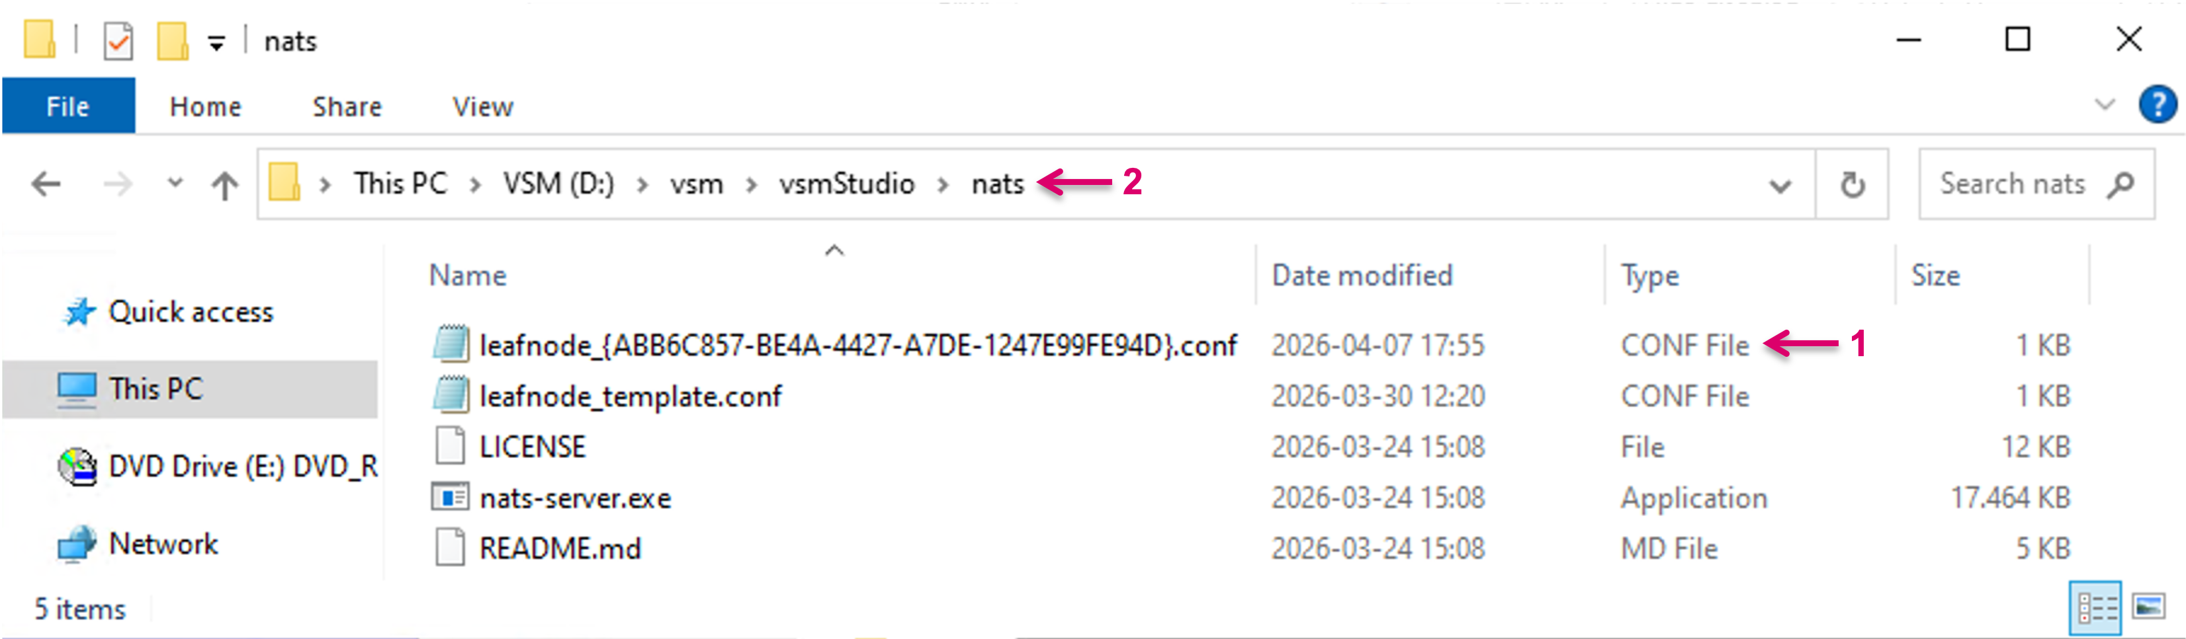Expand the Recent locations dropdown

point(175,182)
